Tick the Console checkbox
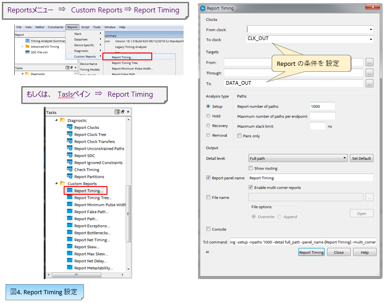The height and width of the screenshot is (303, 387). [x=208, y=229]
